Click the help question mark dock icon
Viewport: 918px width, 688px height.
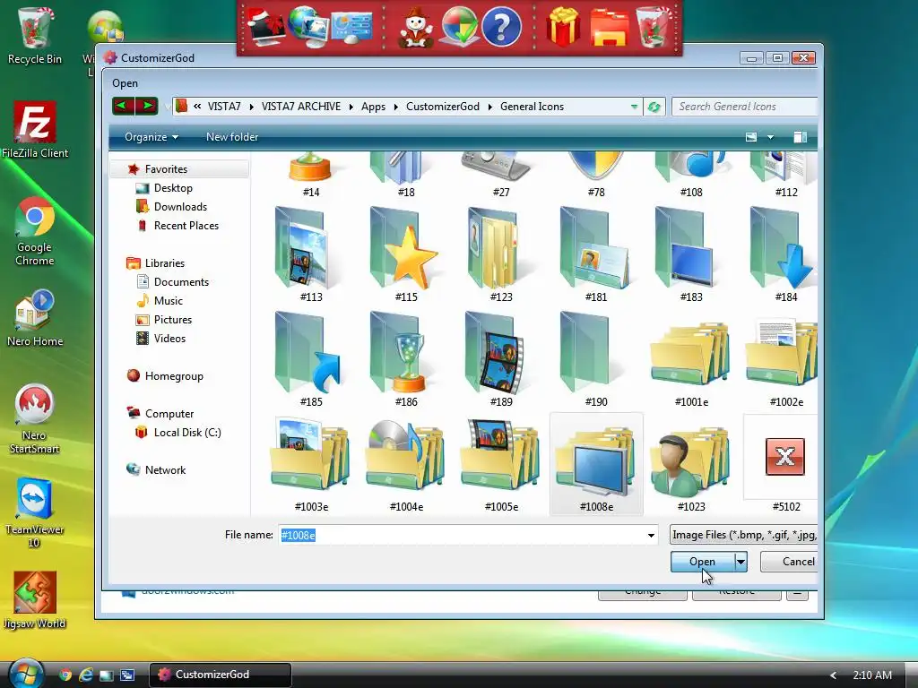coord(501,27)
